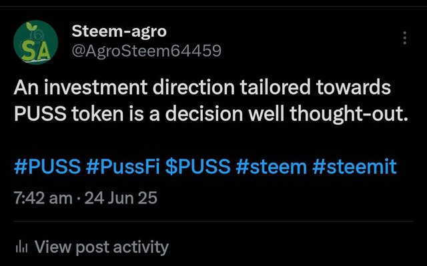427x266 pixels.
Task: Open the @AgroSteem64459 handle link
Action: click(146, 51)
